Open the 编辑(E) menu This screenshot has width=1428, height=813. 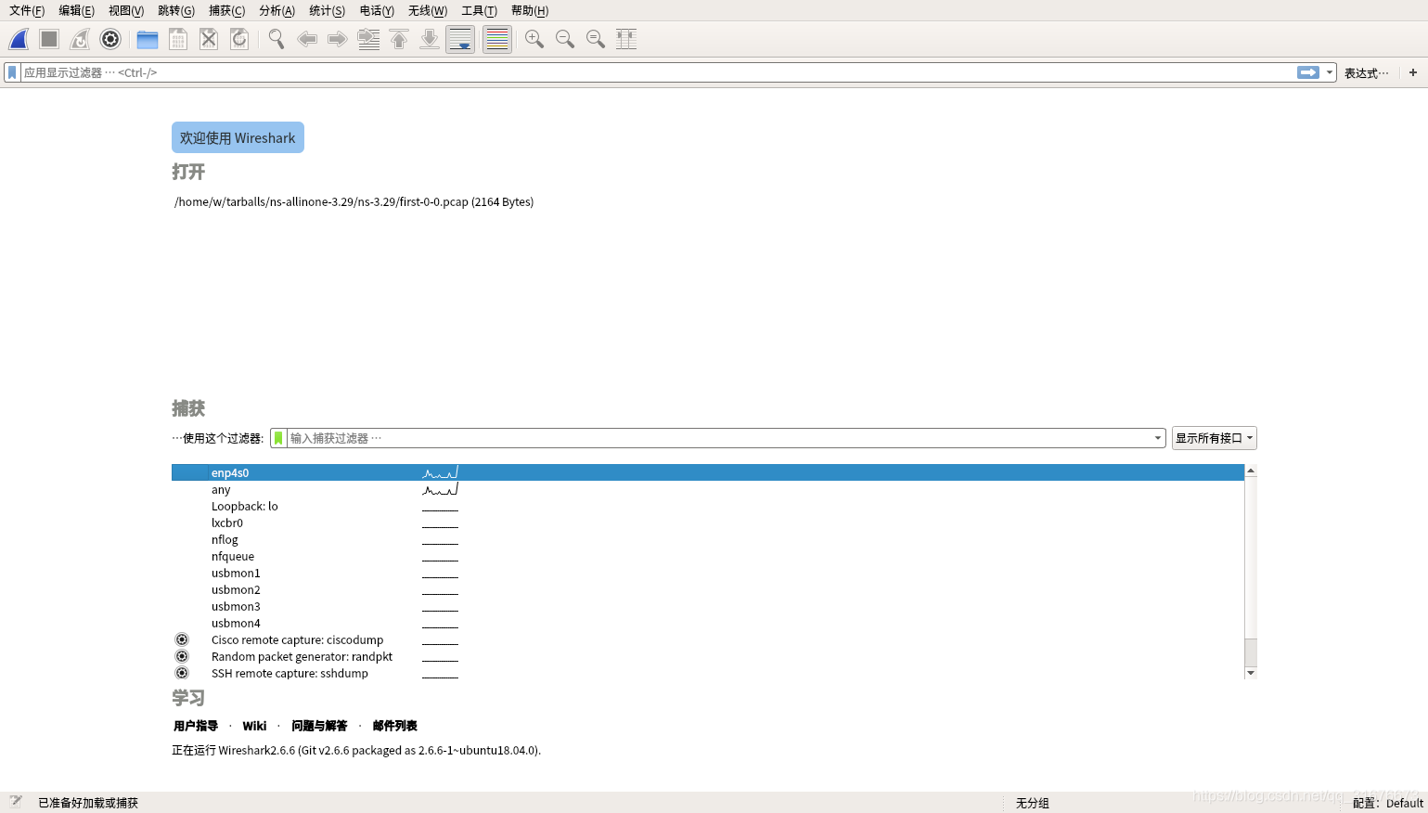pos(76,10)
